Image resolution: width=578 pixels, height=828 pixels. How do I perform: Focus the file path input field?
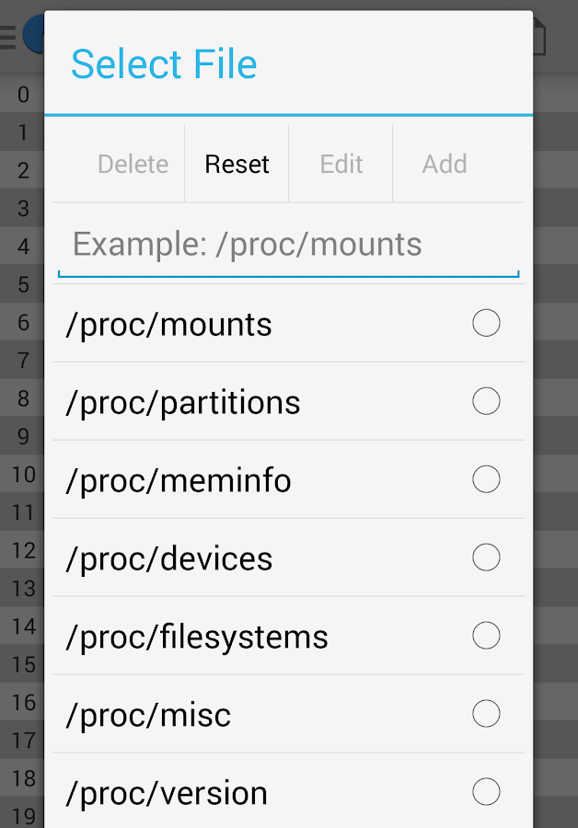click(288, 245)
